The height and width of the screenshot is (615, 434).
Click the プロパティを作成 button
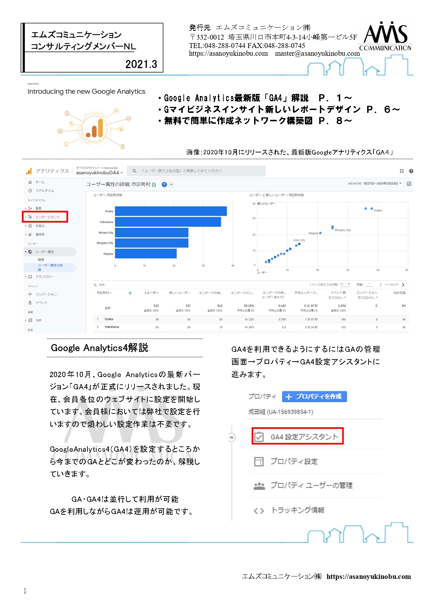click(x=314, y=397)
